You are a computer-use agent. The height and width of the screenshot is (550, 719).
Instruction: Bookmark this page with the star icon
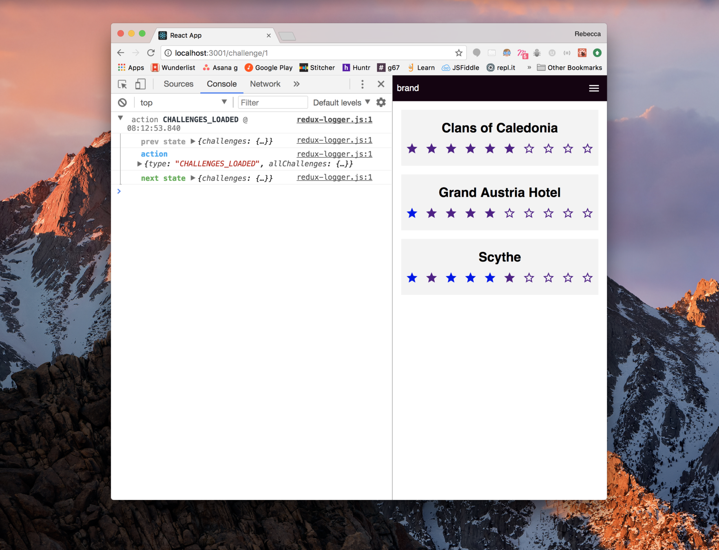[459, 53]
